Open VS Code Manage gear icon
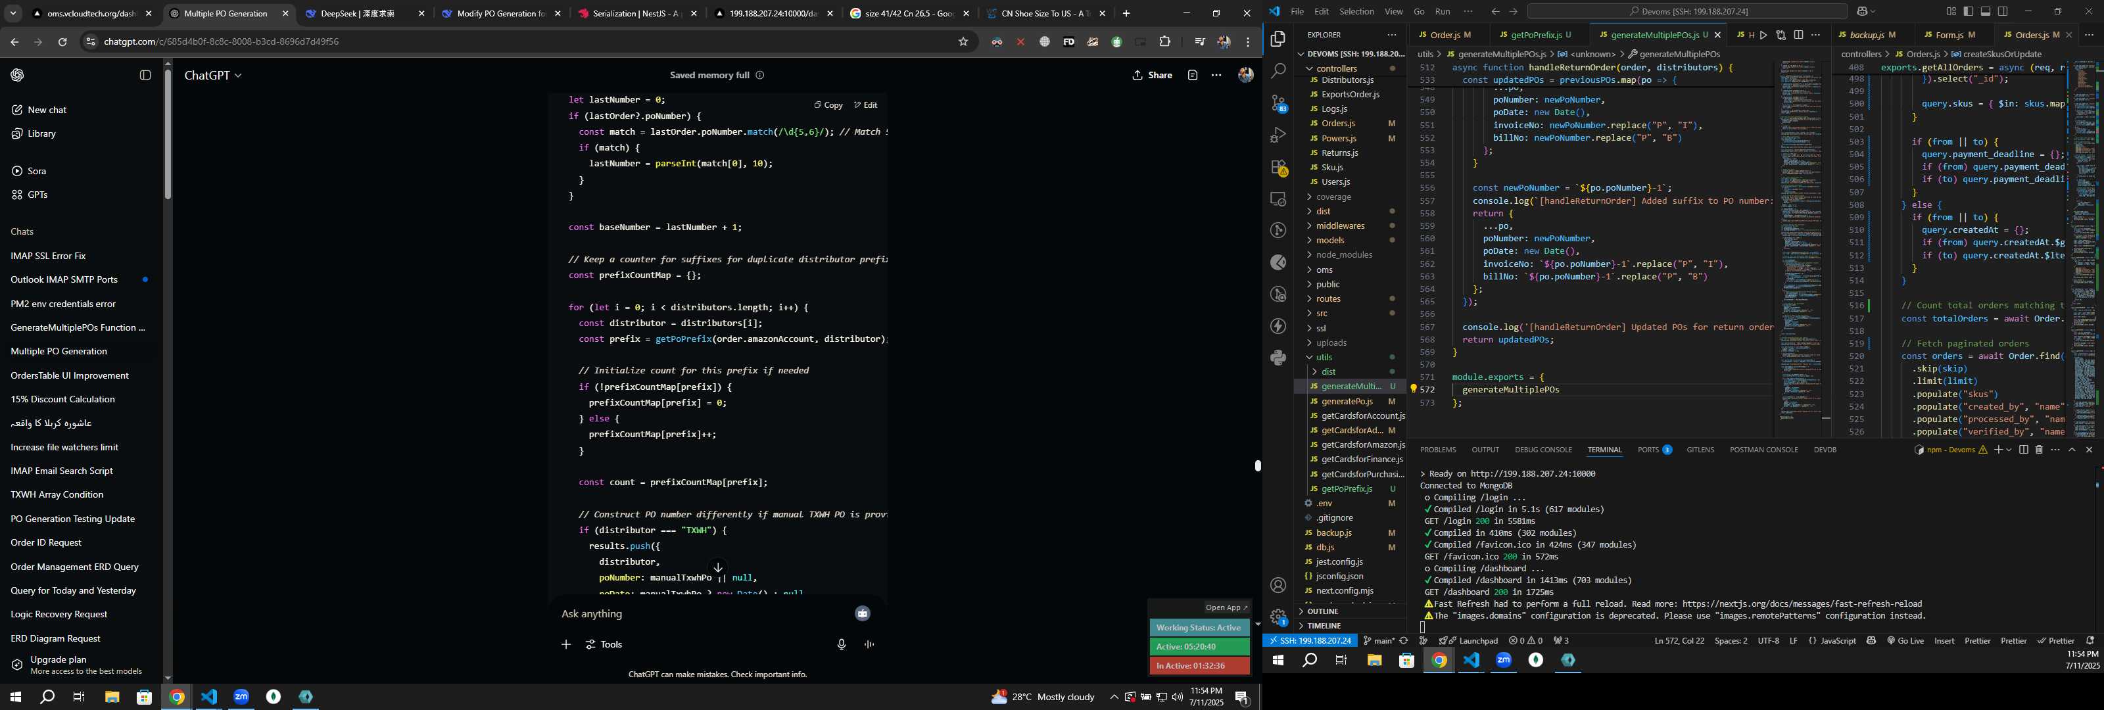The width and height of the screenshot is (2104, 710). (1278, 617)
